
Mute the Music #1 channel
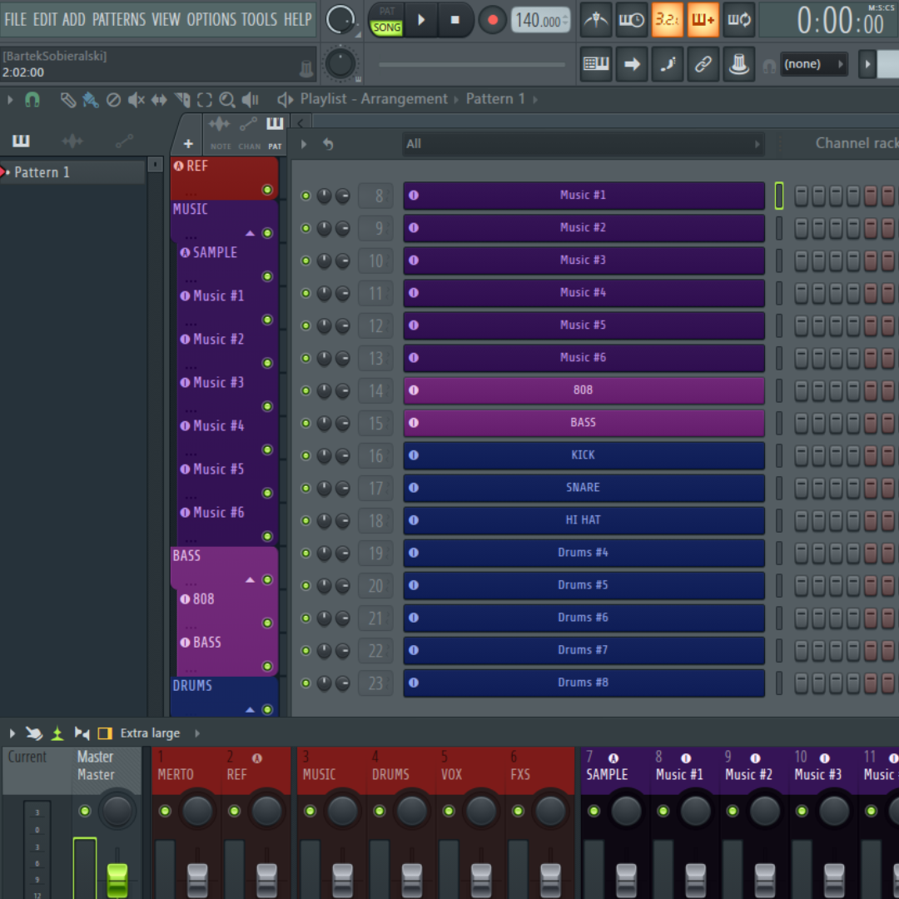tap(306, 196)
